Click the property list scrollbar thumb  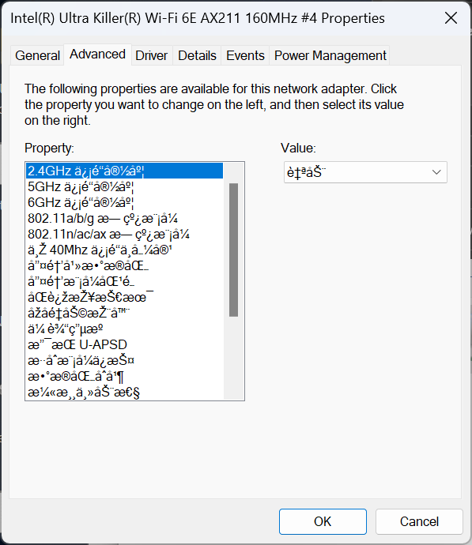tap(234, 250)
